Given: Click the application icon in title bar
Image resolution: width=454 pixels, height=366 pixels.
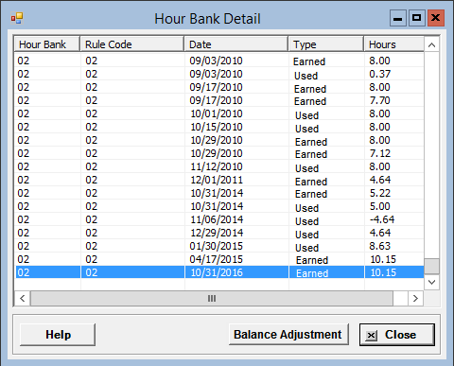Looking at the screenshot, I should (17, 18).
